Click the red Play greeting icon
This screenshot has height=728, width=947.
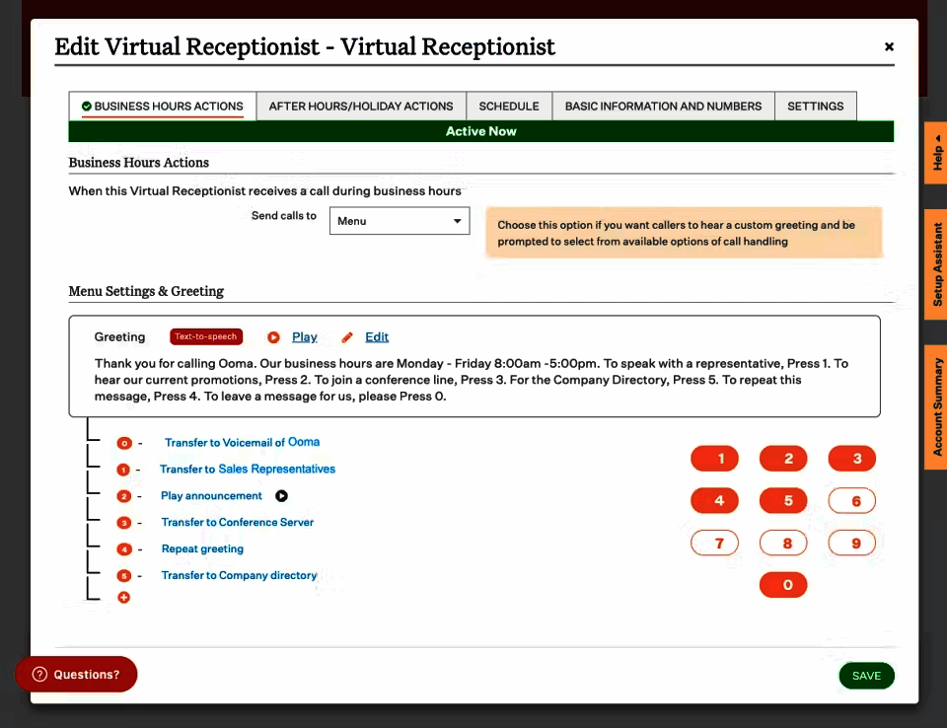273,337
